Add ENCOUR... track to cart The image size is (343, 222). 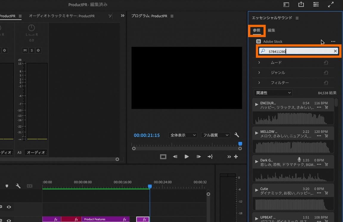click(326, 107)
